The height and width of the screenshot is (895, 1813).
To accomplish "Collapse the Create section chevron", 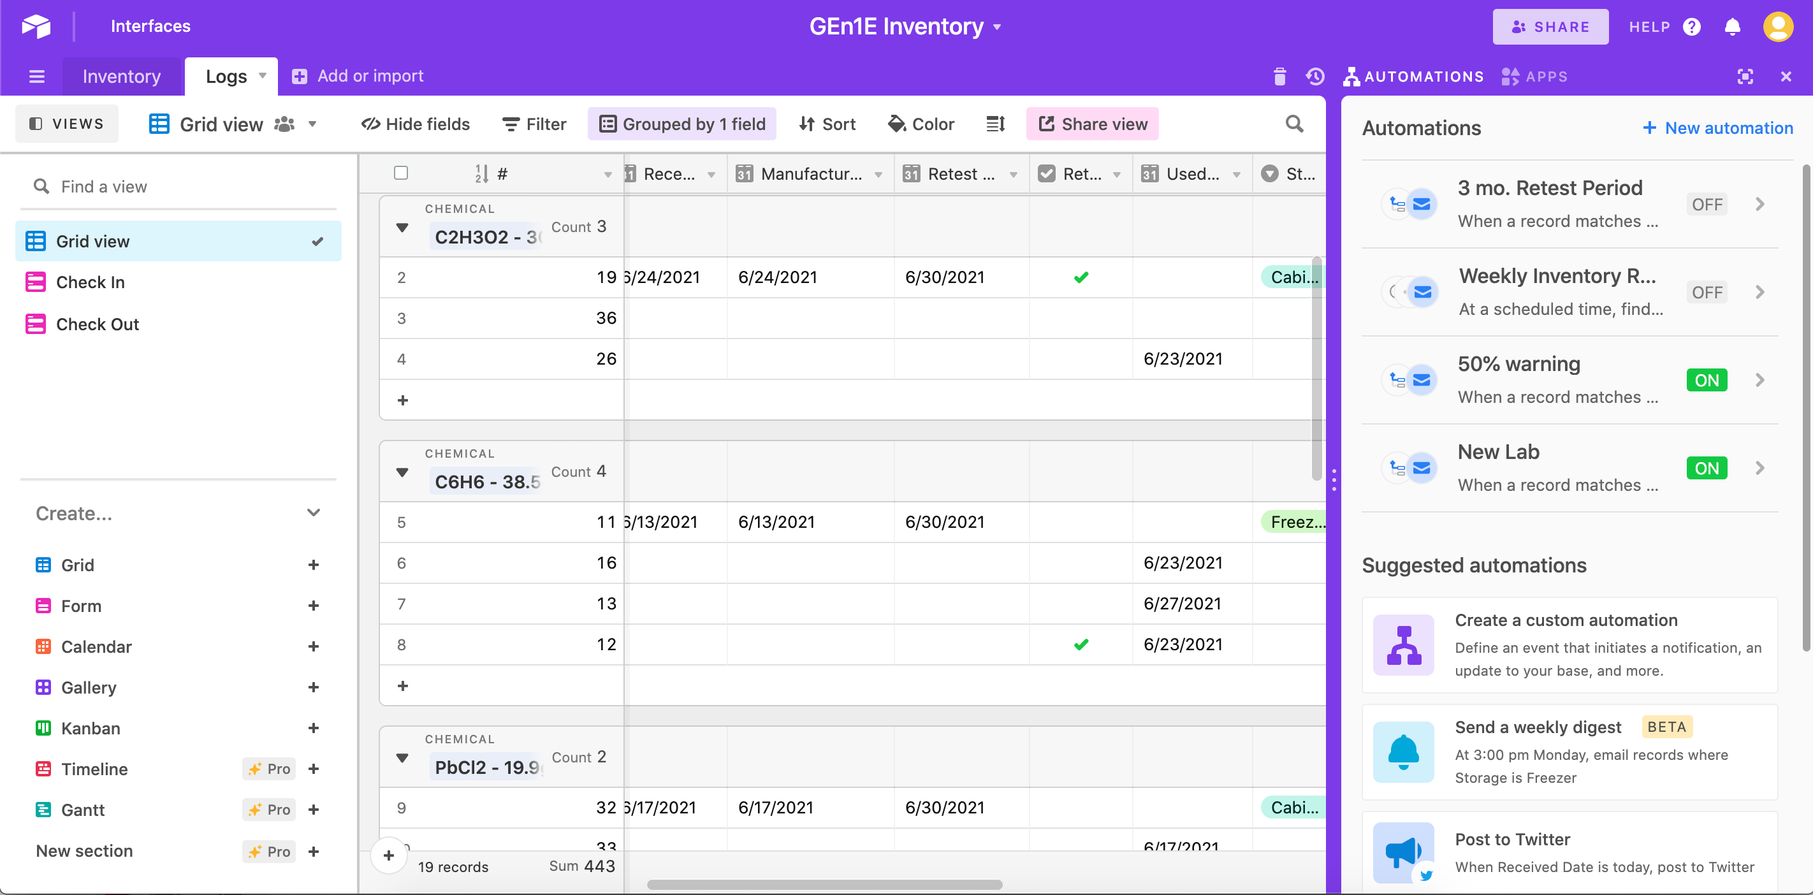I will tap(314, 513).
